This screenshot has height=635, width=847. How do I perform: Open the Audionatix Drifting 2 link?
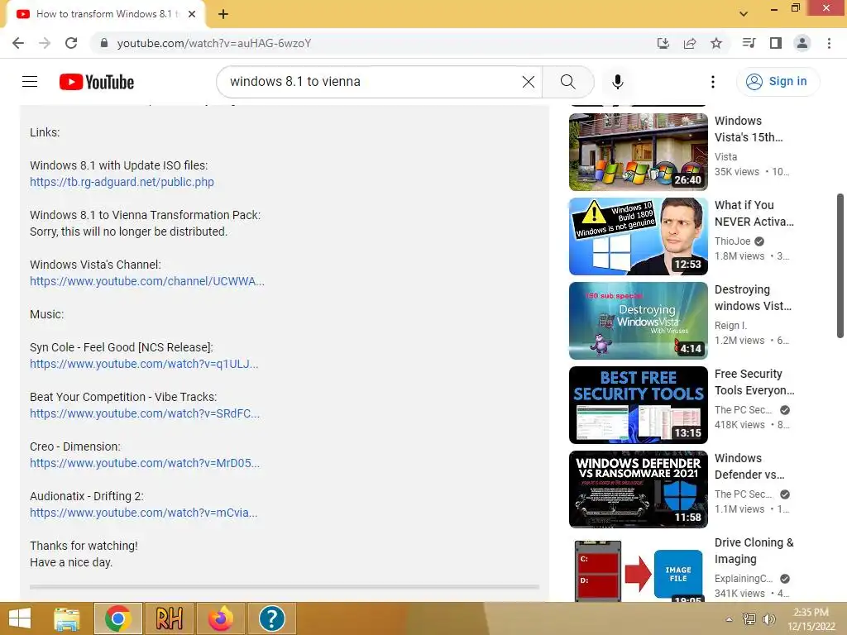[143, 513]
